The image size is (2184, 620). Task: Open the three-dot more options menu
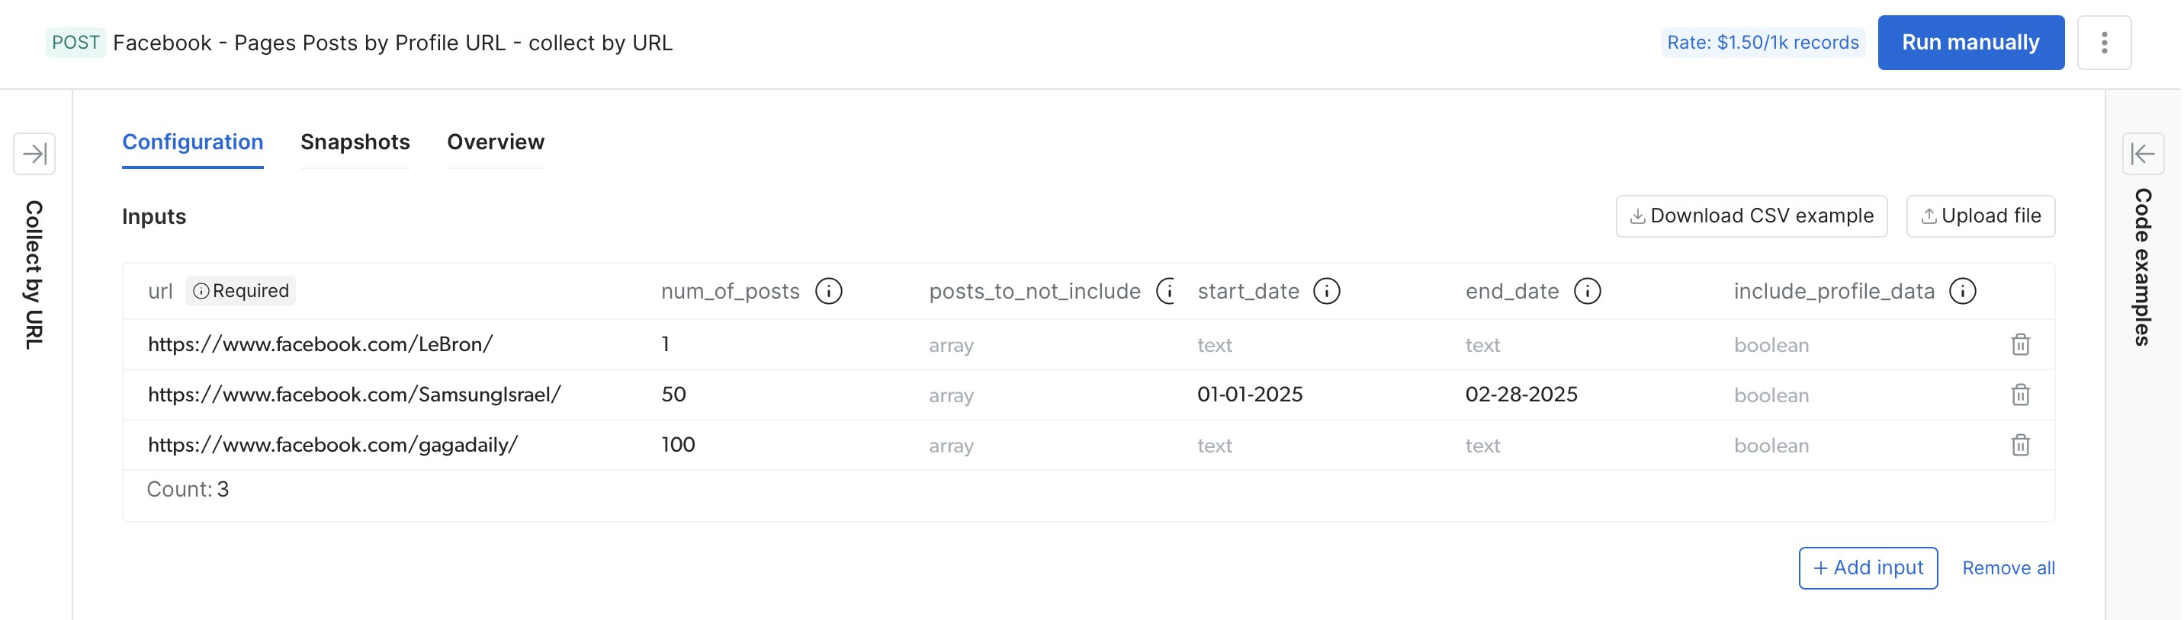(x=2103, y=43)
